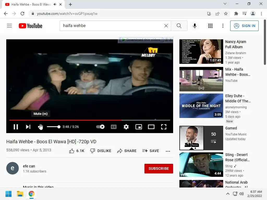Toggle the autoplay switch
Image resolution: width=267 pixels, height=200 pixels.
coord(100,127)
